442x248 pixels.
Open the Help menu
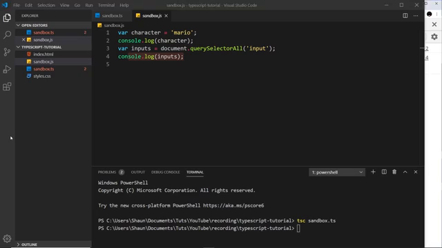click(124, 5)
